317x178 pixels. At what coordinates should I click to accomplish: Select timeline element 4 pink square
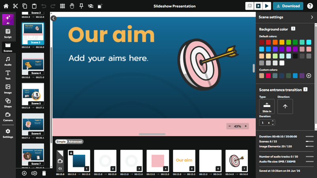tap(158, 161)
